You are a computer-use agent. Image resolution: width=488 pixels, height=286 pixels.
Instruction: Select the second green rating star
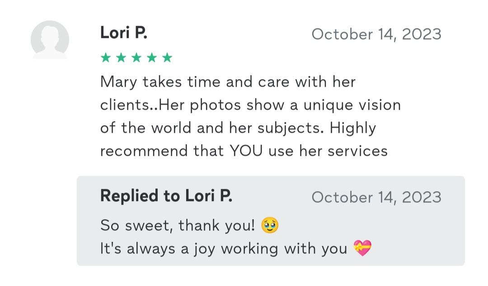(121, 58)
